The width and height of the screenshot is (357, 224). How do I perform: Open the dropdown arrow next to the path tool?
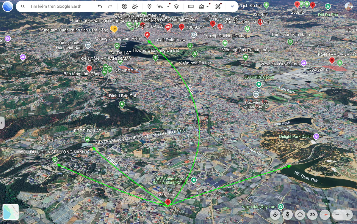coord(168,6)
